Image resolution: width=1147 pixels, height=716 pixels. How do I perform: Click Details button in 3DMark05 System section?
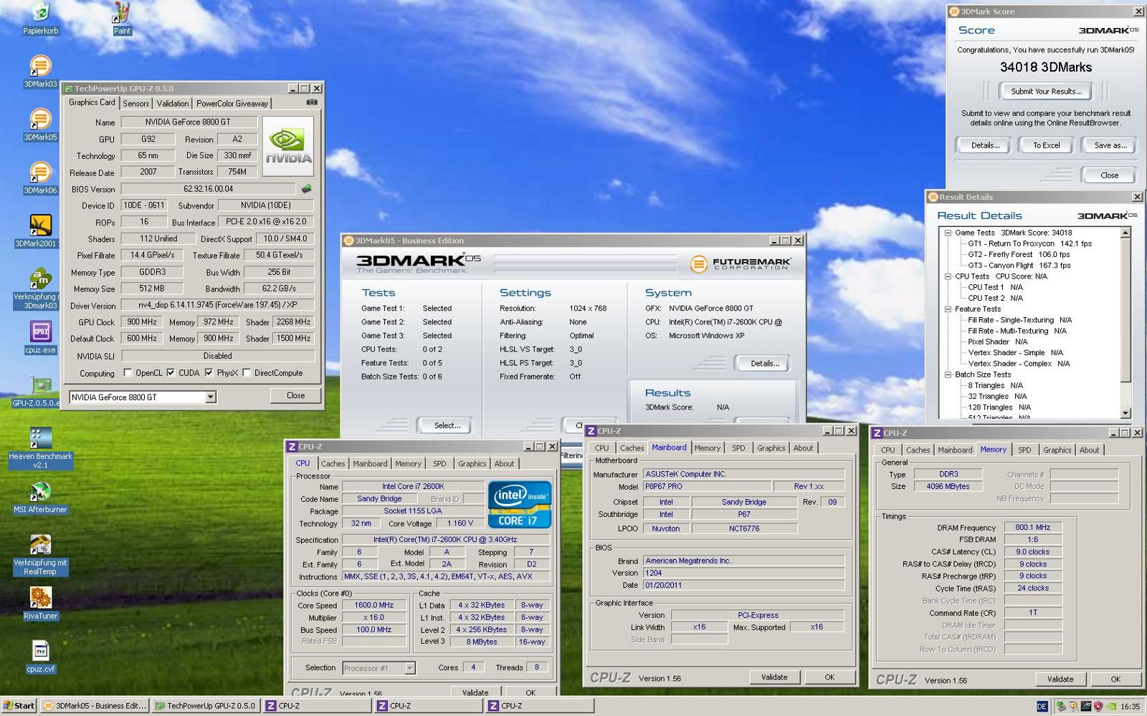[765, 364]
